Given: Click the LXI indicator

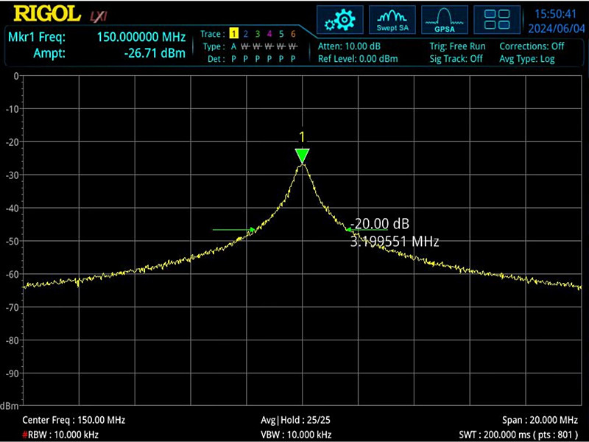Looking at the screenshot, I should click(x=99, y=16).
